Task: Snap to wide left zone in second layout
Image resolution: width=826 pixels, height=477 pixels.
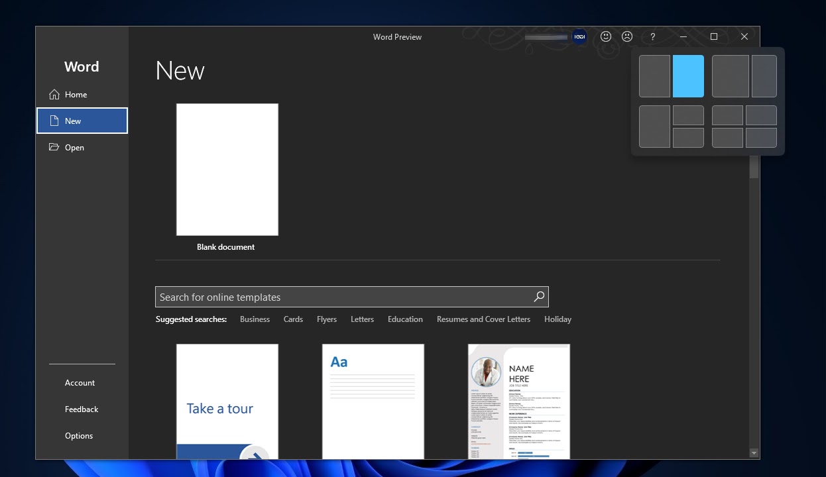Action: pos(731,76)
